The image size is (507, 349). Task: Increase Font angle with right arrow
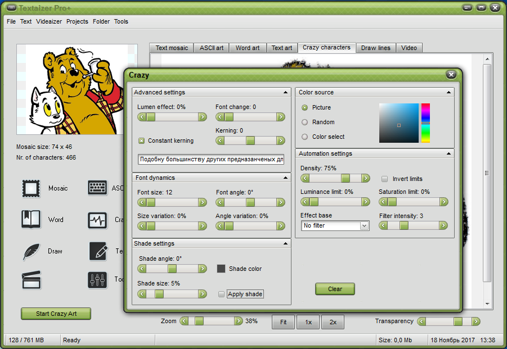coord(281,202)
